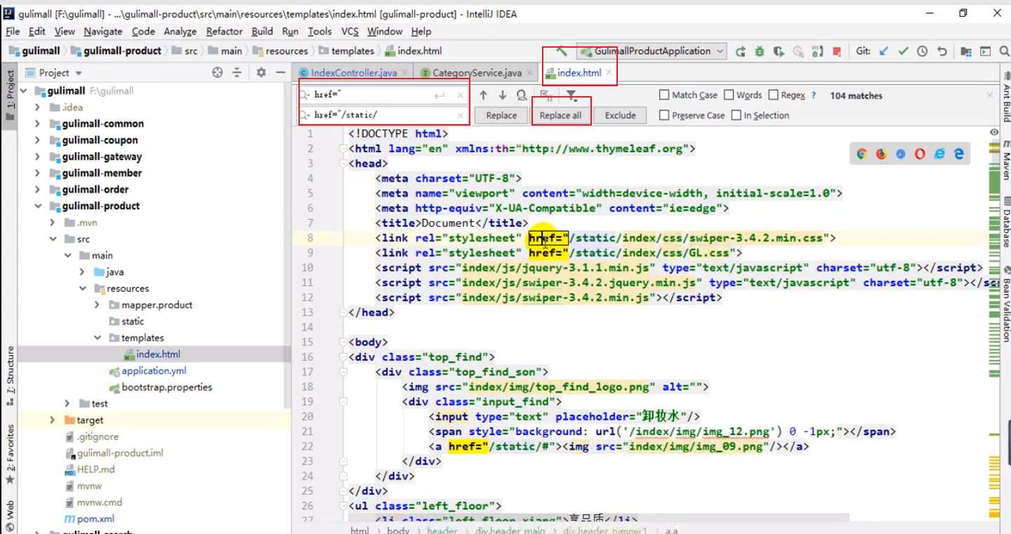The width and height of the screenshot is (1011, 534).
Task: Stop the running application red square
Action: [837, 51]
